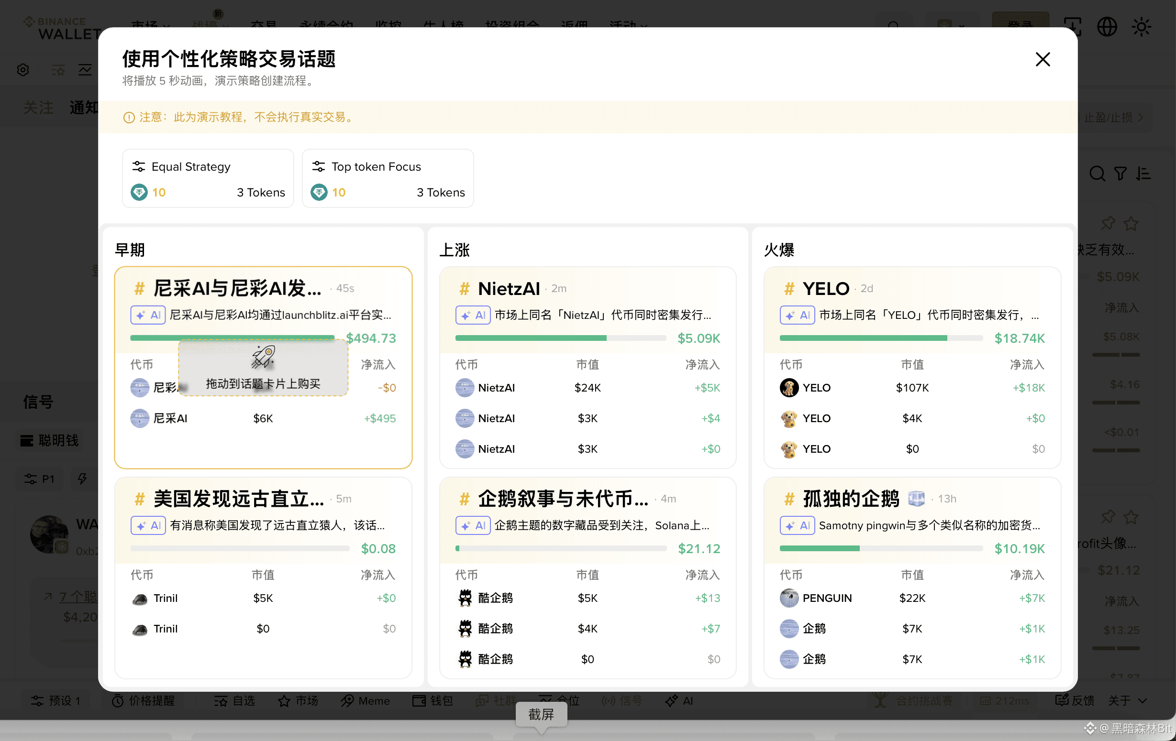This screenshot has height=741, width=1176.
Task: Open the filter funnel icon
Action: [x=1121, y=173]
